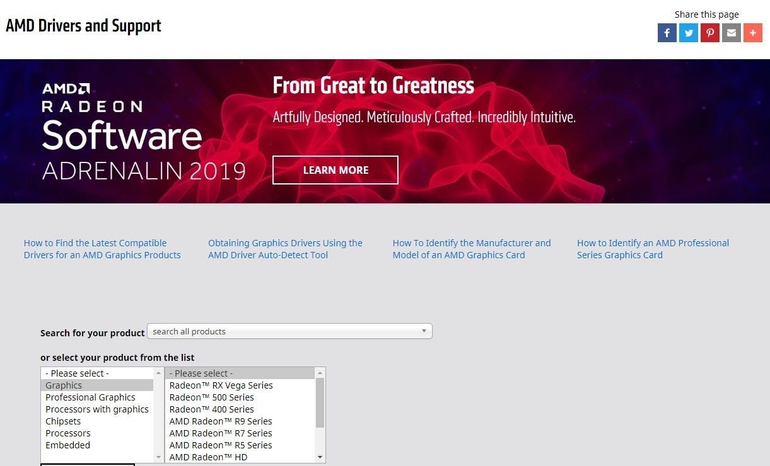Click the series list scroll up arrow

coord(320,373)
